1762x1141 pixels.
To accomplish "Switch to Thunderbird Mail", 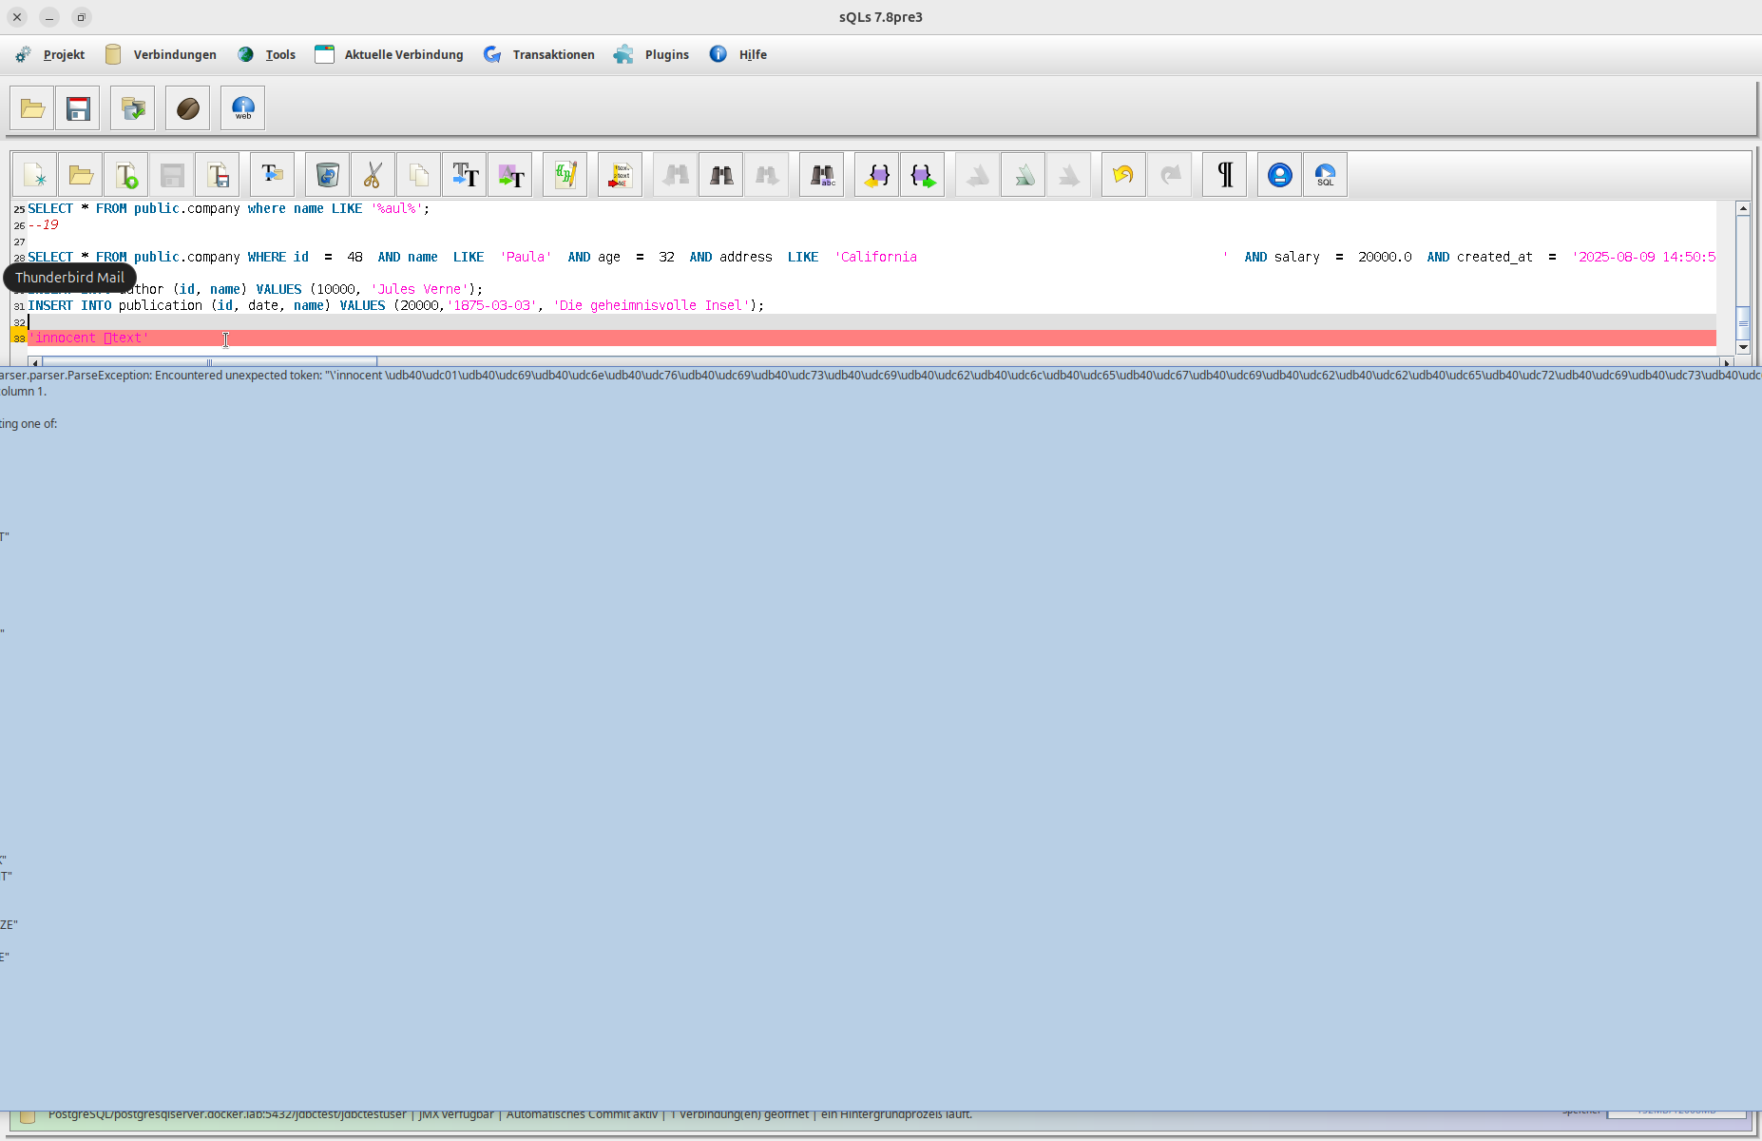I will click(69, 277).
